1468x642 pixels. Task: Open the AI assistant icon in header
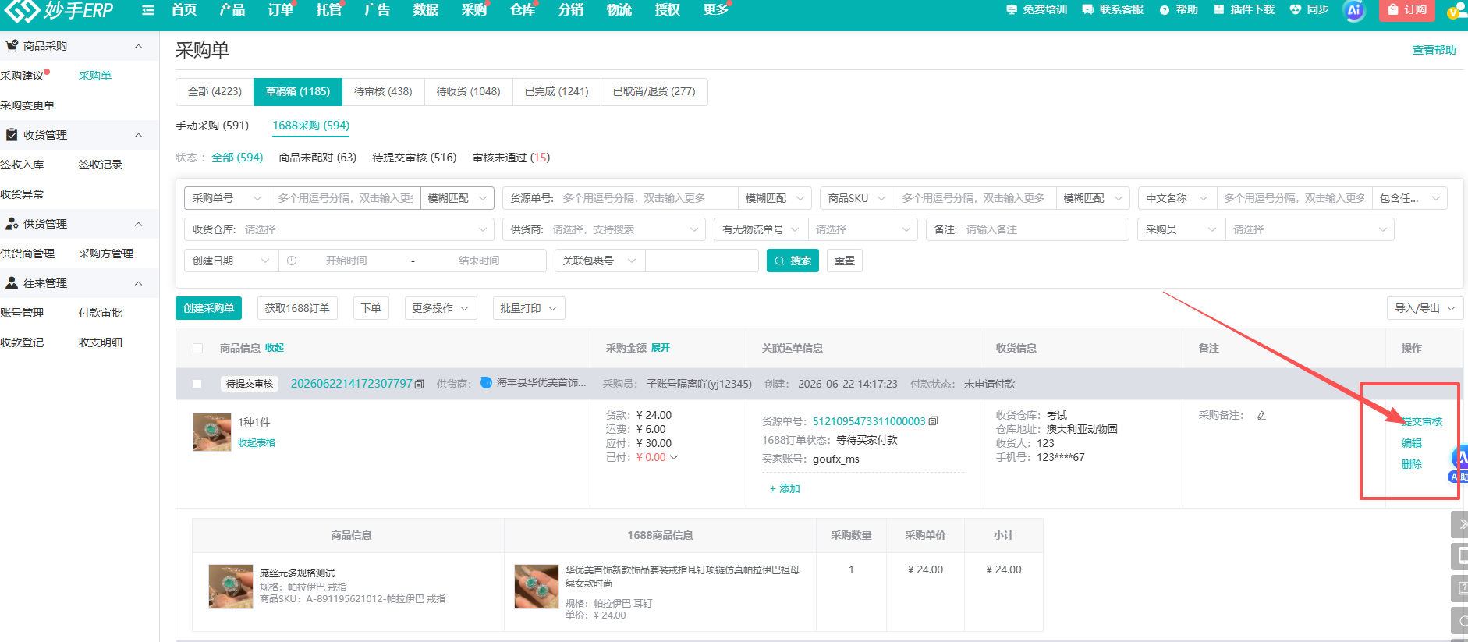(x=1354, y=10)
